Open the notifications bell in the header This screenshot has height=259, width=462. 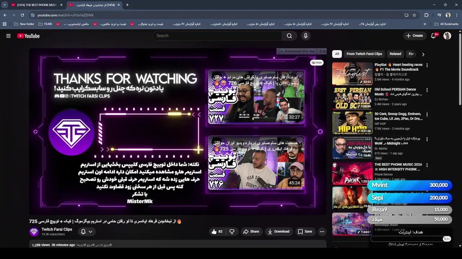coord(434,36)
